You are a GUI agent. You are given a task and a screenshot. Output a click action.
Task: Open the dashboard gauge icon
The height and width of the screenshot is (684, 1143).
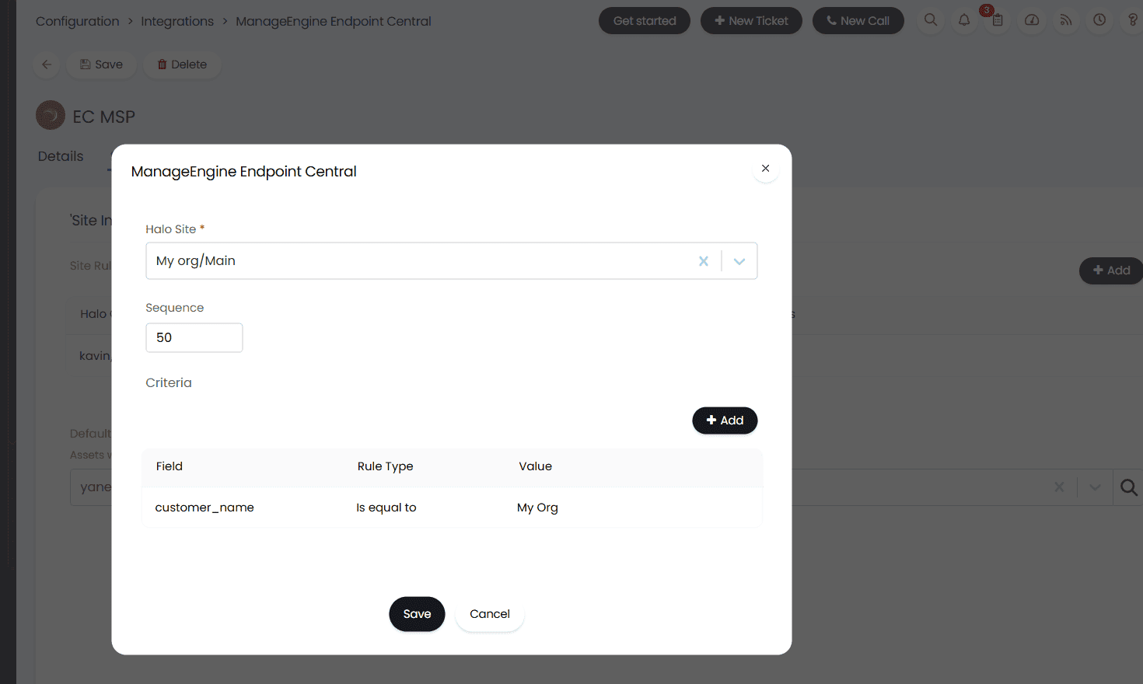tap(1032, 20)
